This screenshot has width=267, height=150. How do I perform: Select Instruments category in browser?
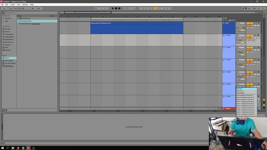tap(9, 34)
